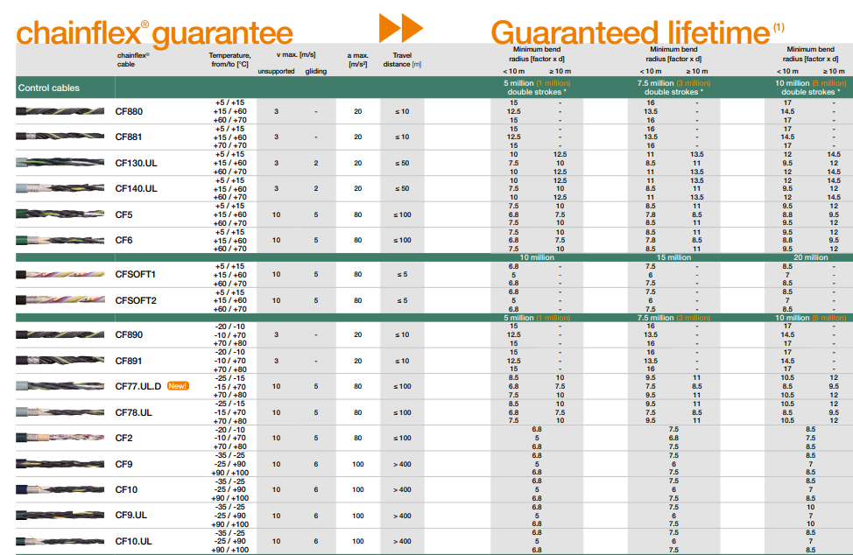This screenshot has height=555, width=853.
Task: Click the 20 million green band label
Action: pyautogui.click(x=810, y=257)
